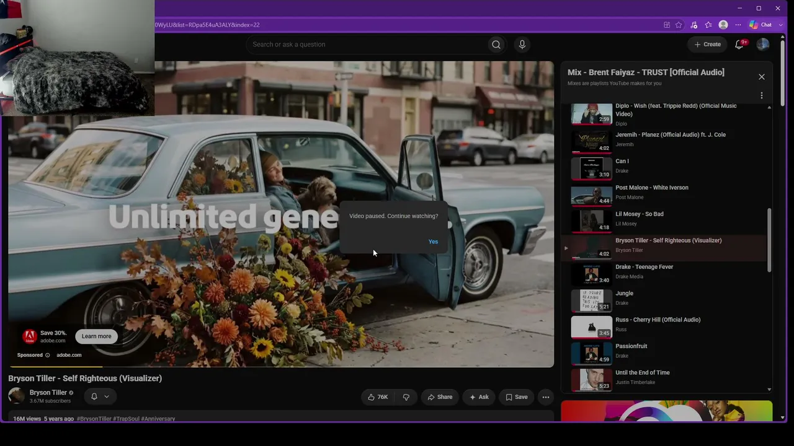This screenshot has width=794, height=446.
Task: Click the Post Malone - White Iverson title
Action: [x=651, y=188]
